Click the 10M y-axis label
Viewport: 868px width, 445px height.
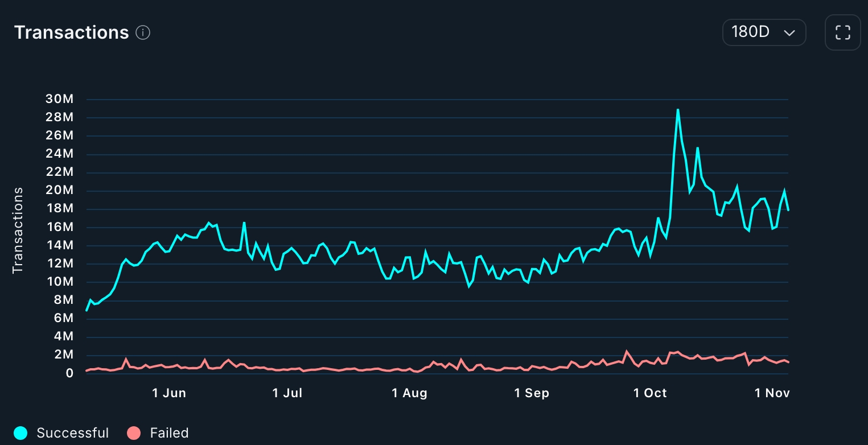coord(59,282)
